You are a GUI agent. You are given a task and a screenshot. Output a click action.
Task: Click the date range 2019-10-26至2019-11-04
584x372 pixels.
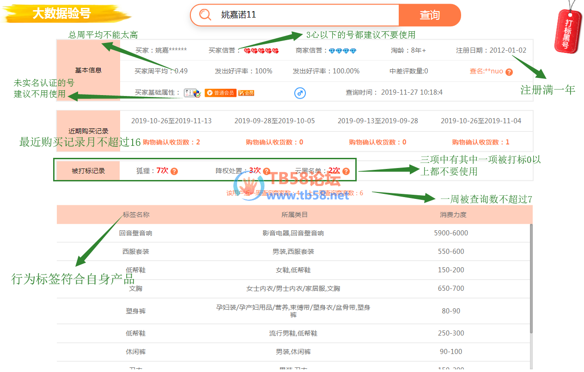(481, 121)
